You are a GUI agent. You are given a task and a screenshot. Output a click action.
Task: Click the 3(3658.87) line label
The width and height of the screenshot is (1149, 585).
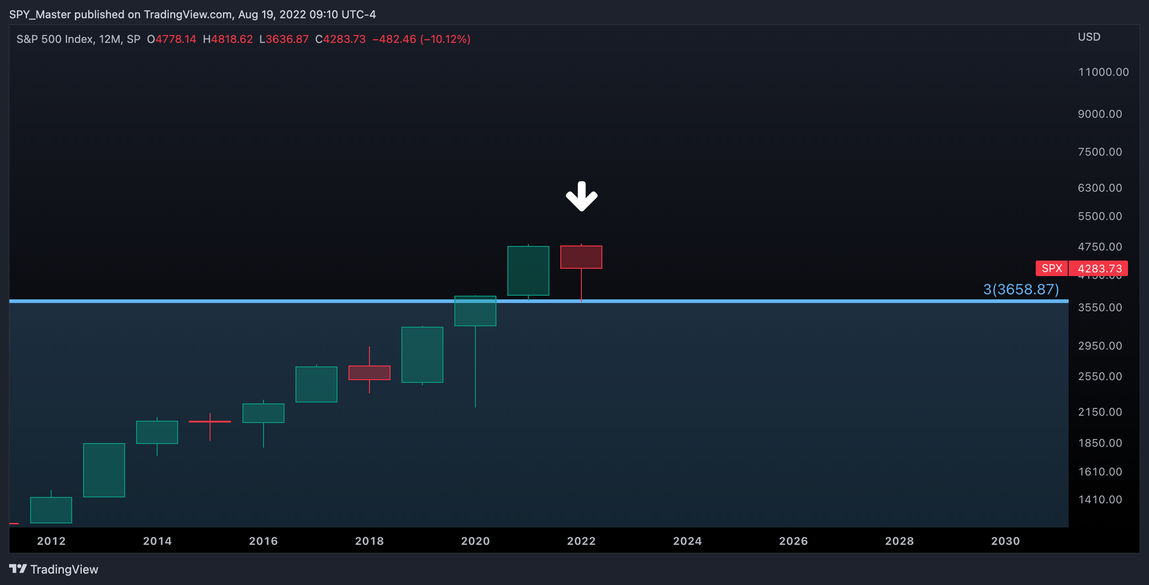coord(1021,289)
